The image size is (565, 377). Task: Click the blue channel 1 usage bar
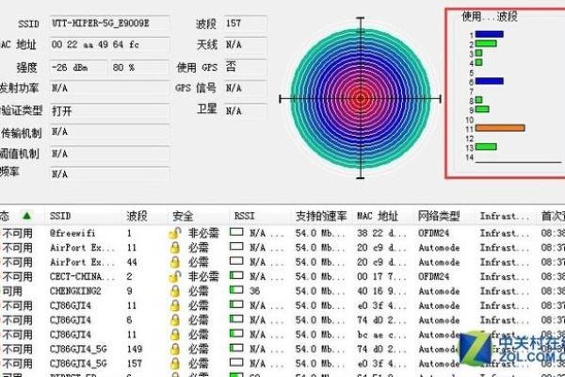coord(490,34)
